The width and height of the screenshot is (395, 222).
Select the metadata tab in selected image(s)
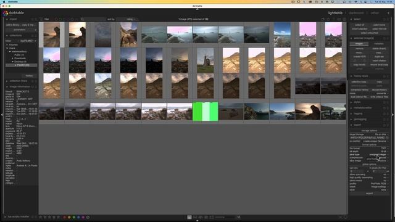coord(378,44)
